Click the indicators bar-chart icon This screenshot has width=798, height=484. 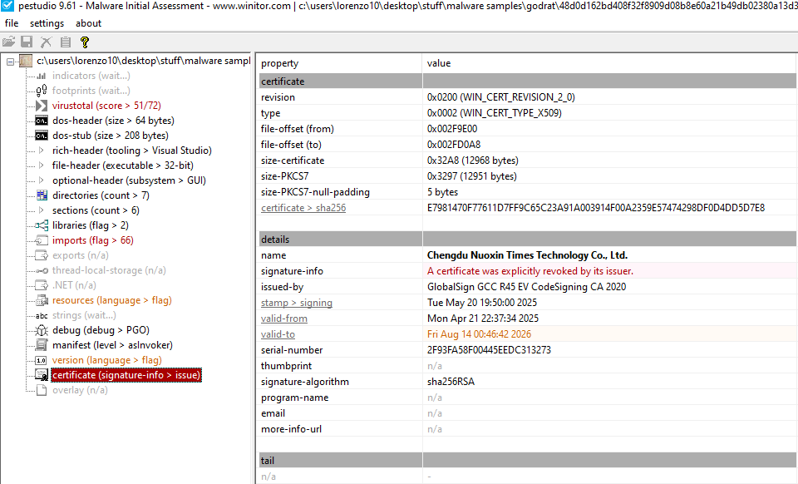click(42, 76)
